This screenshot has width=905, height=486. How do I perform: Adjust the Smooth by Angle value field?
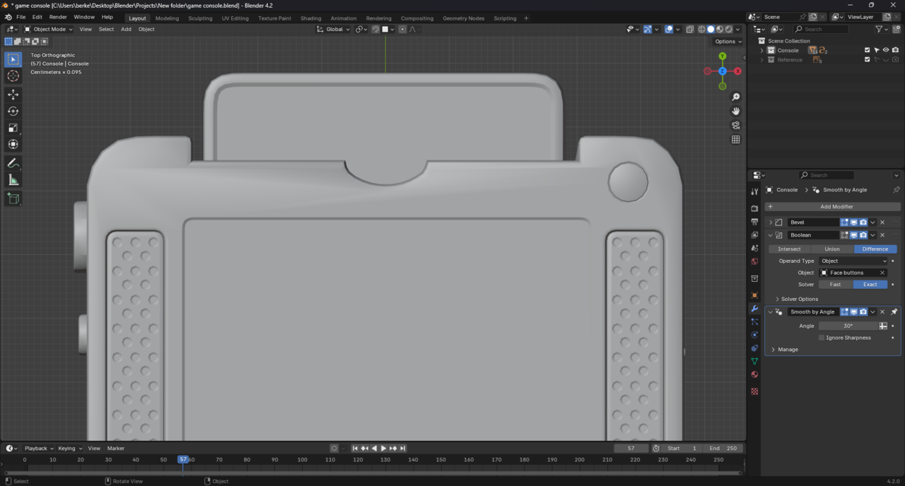(848, 326)
